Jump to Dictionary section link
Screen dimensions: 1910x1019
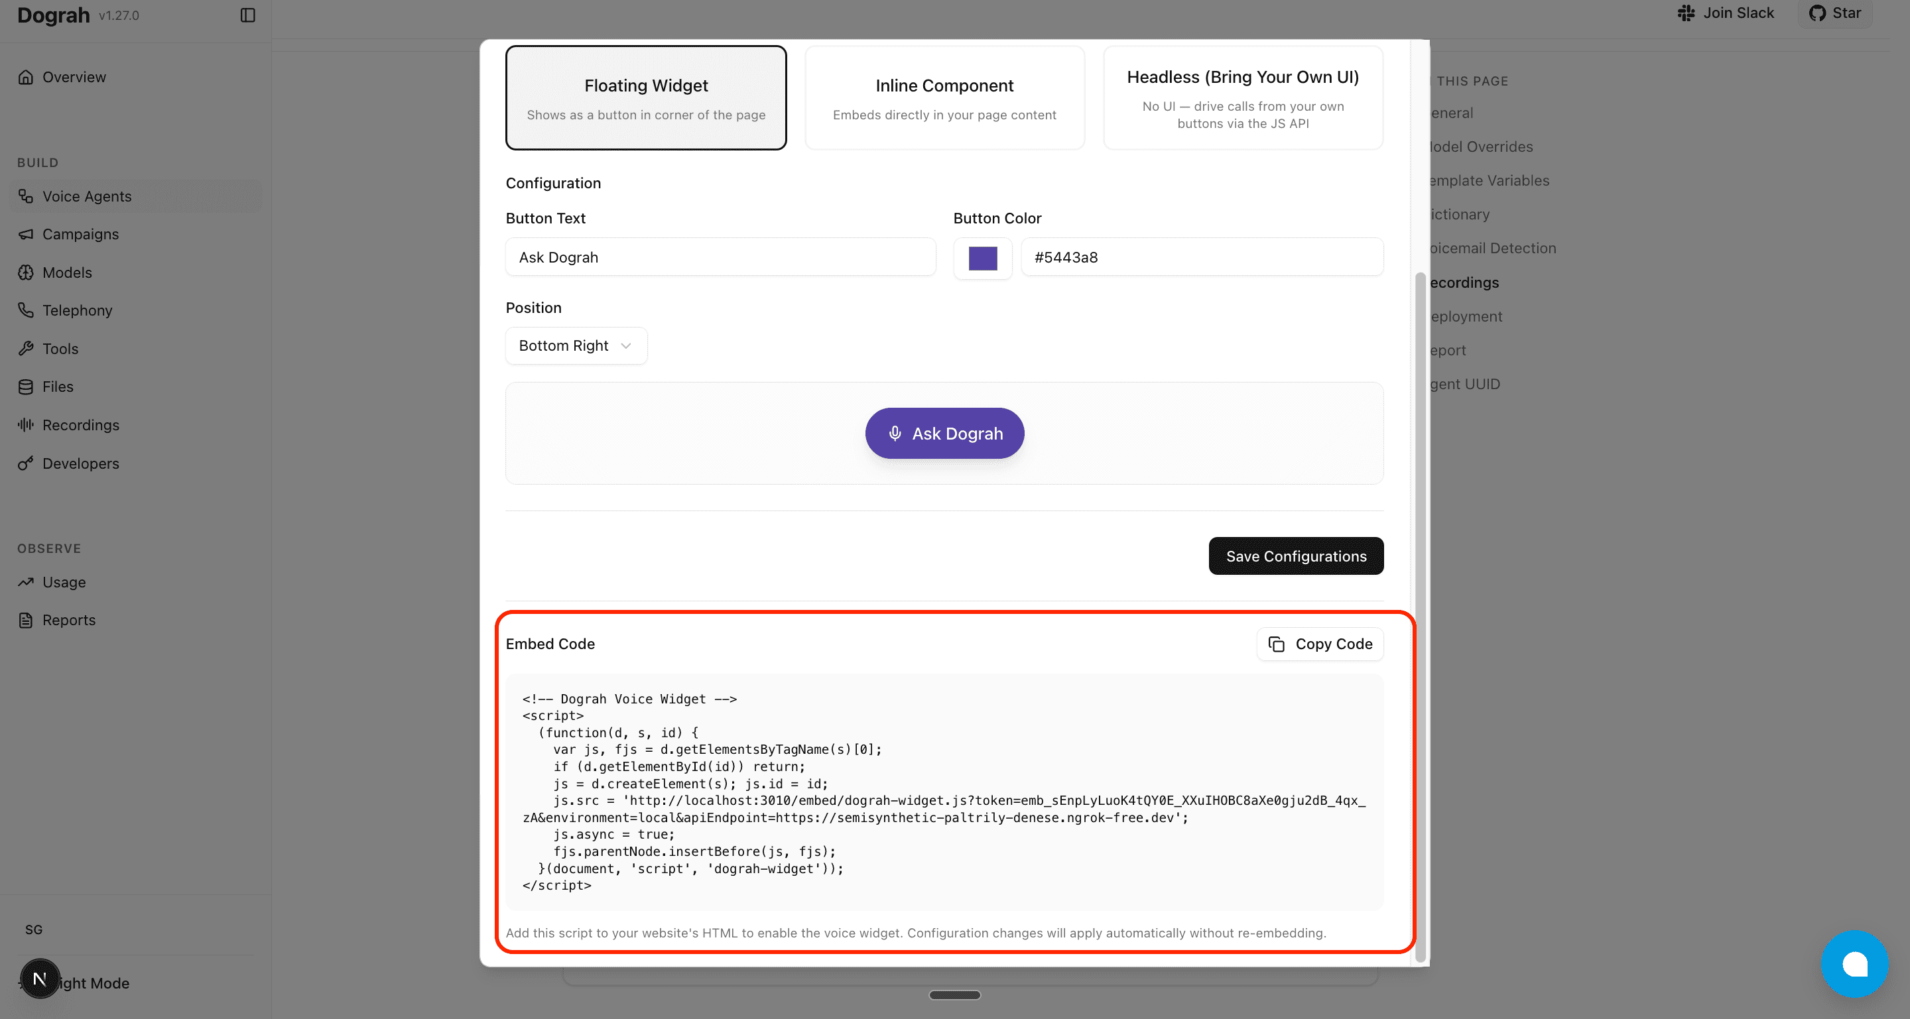tap(1459, 214)
